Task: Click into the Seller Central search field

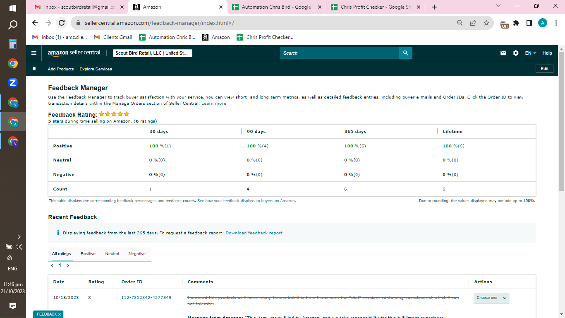Action: 340,53
